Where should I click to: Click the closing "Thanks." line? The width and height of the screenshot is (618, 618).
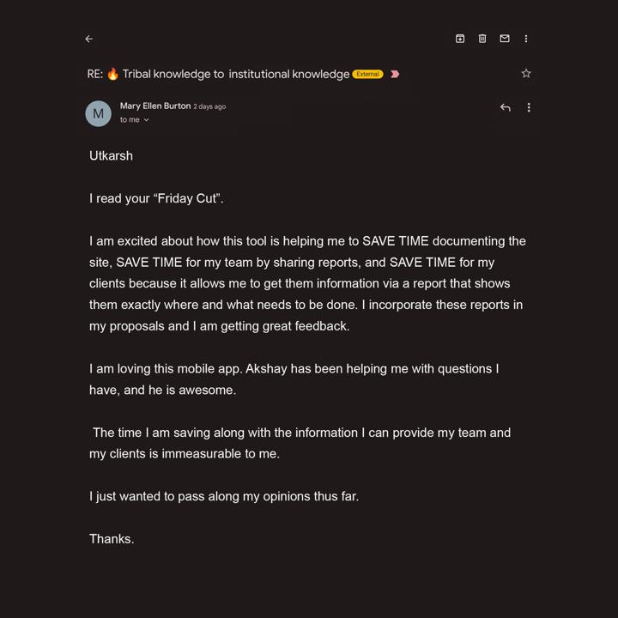click(112, 539)
